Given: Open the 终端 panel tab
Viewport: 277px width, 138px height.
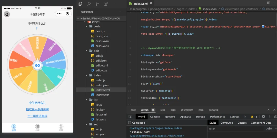Looking at the screenshot, I should tap(201, 110).
